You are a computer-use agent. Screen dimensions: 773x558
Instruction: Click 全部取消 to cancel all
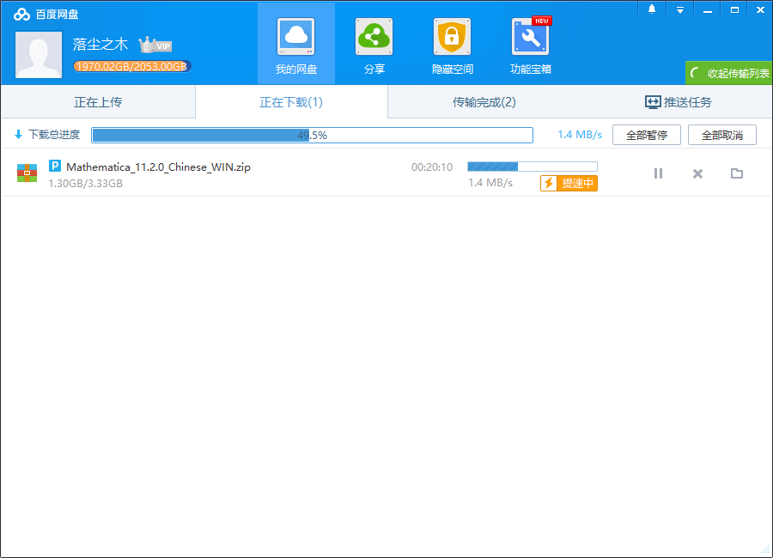pos(721,135)
